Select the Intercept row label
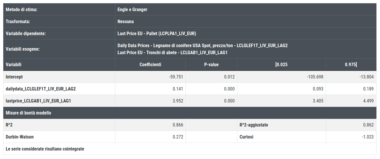The width and height of the screenshot is (380, 159). pos(14,77)
